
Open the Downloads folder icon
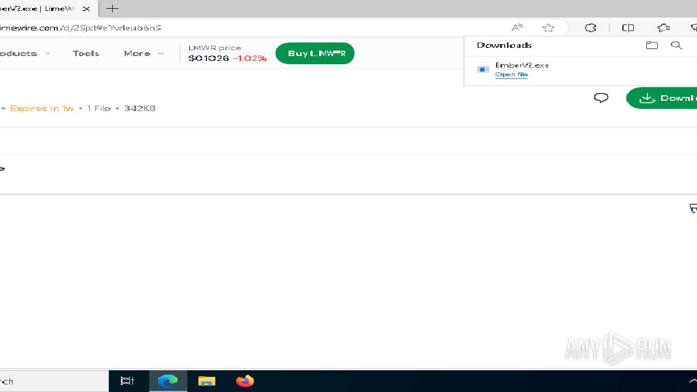point(652,45)
